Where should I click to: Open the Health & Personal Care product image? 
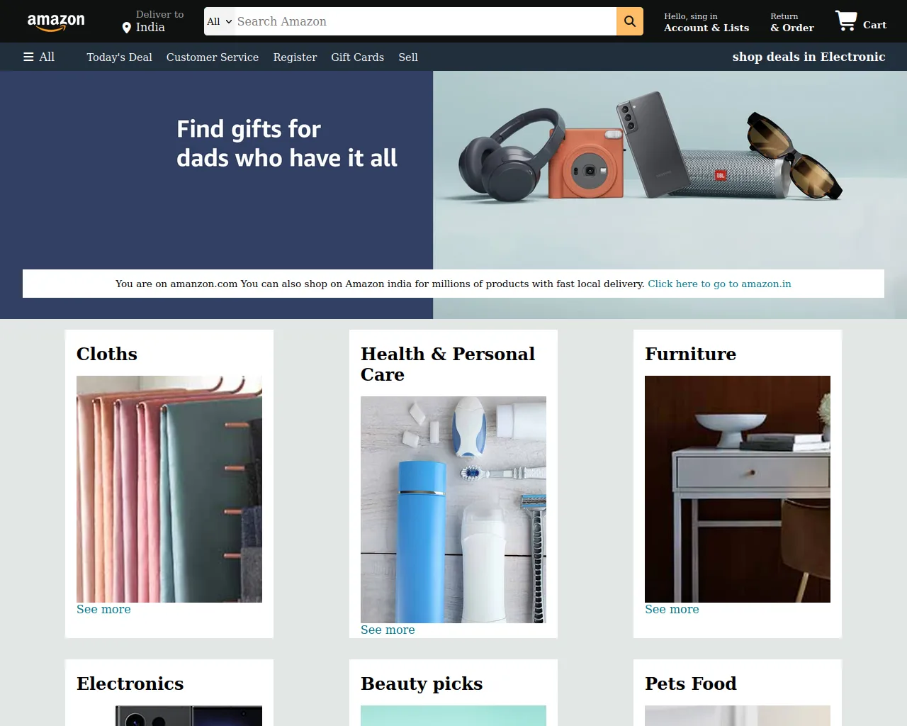(453, 510)
